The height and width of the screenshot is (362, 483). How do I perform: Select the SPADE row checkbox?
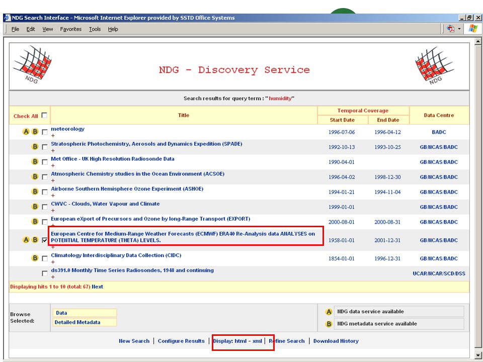[45, 147]
